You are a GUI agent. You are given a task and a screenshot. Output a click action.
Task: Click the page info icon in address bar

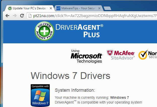(30, 16)
